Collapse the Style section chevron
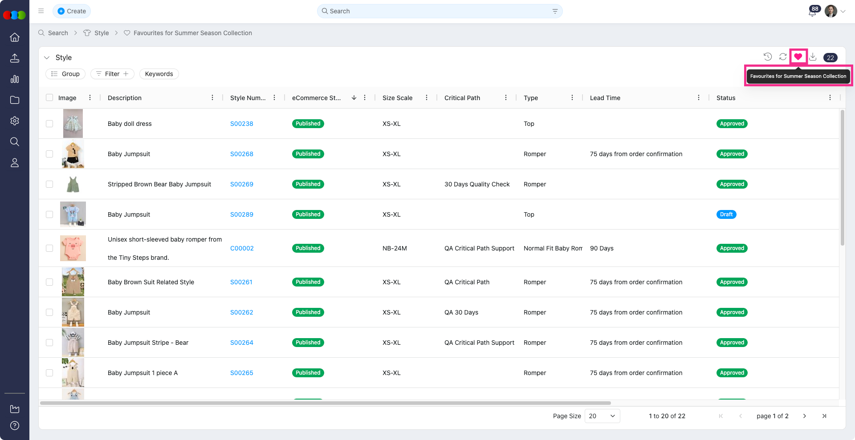 click(47, 58)
